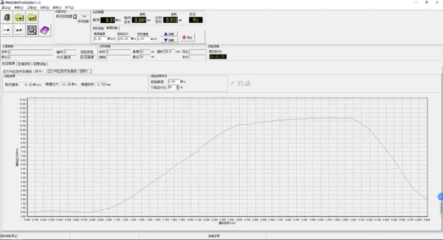Click the project 单位 input field
Viewport: 443px width, 240px height.
(x=30, y=57)
